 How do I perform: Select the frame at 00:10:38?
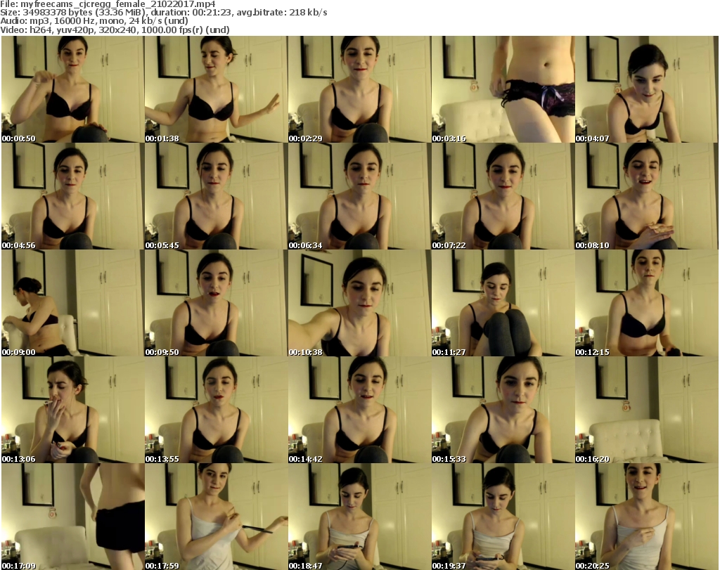(x=359, y=304)
